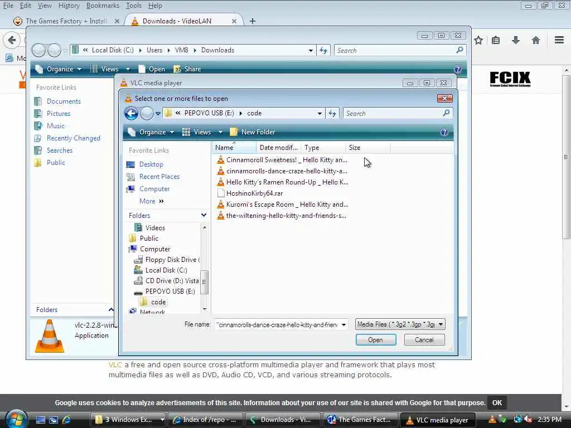Click Firefox home icon

pos(536,40)
